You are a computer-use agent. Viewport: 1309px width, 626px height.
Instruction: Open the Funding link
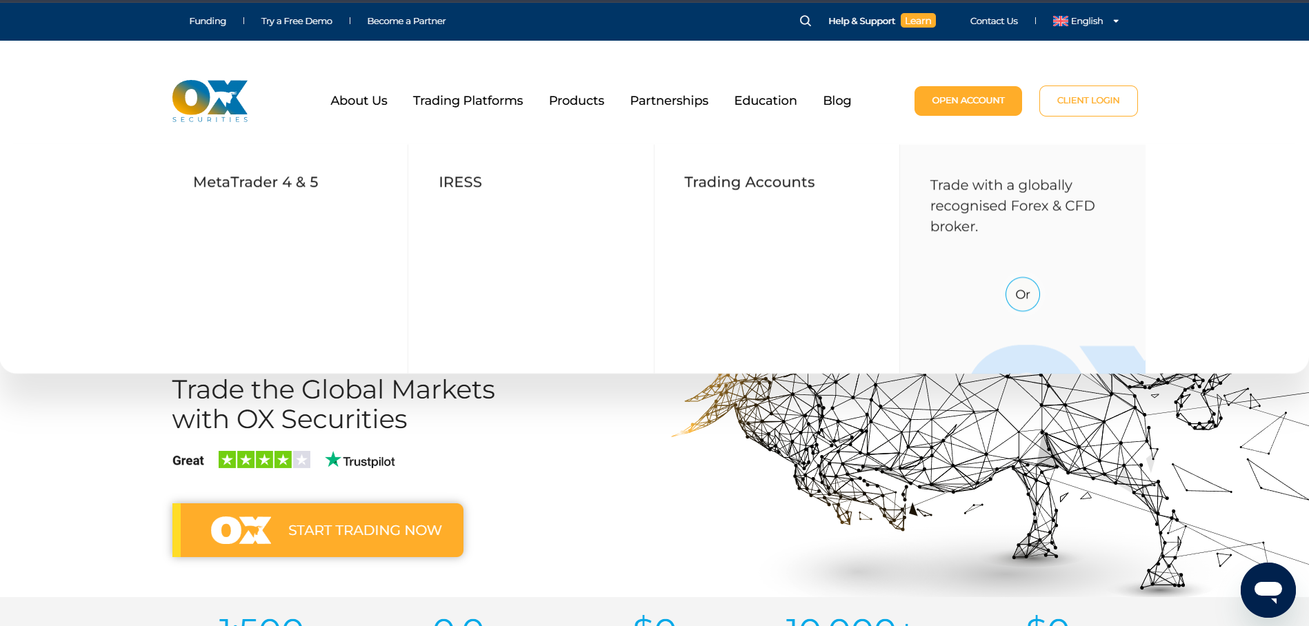[x=208, y=21]
